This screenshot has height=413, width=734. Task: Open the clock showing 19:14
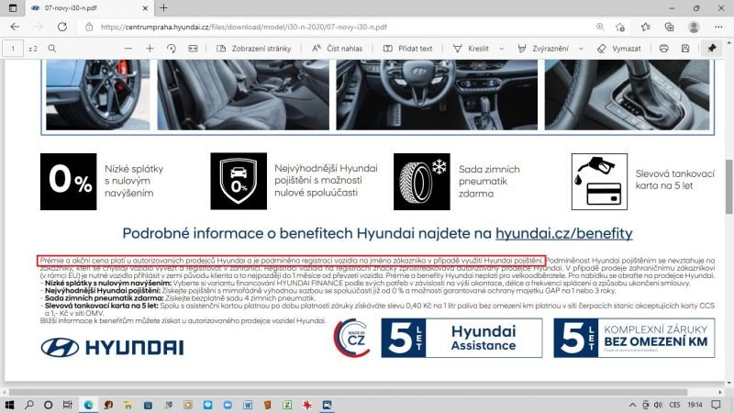[695, 405]
